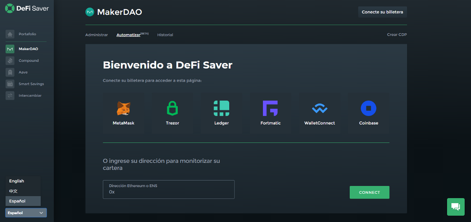Click the Smart Savings sidebar label
The image size is (471, 222).
31,84
